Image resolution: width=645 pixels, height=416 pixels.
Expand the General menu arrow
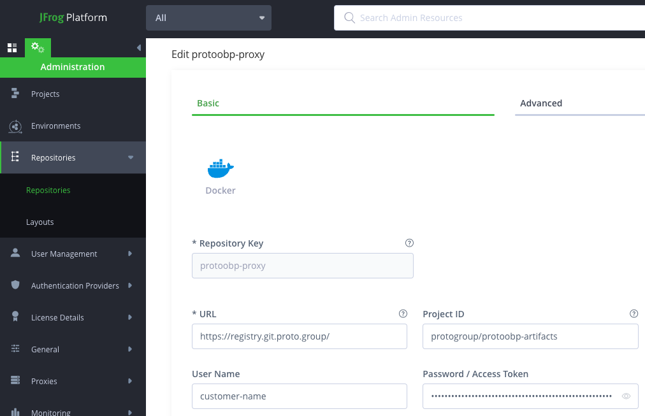tap(130, 349)
